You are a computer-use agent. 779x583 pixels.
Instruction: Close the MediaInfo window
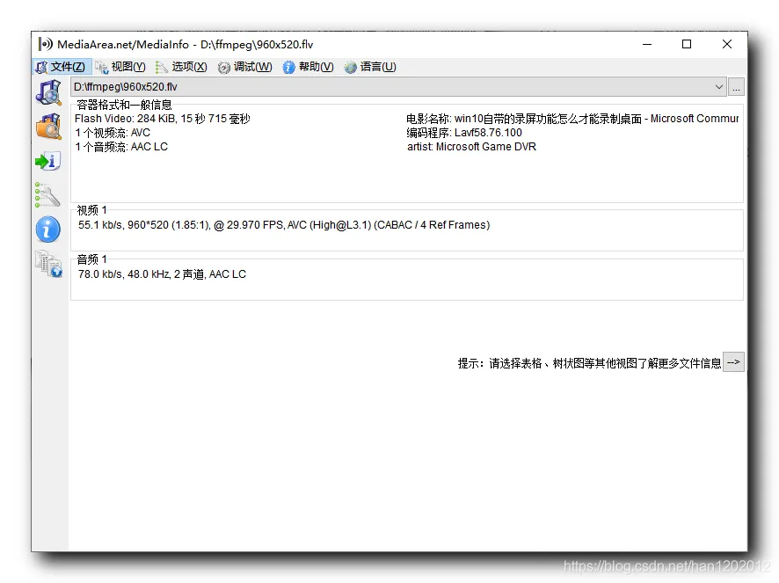(x=727, y=44)
